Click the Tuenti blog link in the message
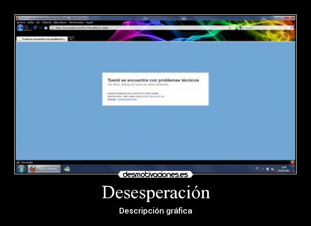This screenshot has width=311, height=226. [x=154, y=96]
